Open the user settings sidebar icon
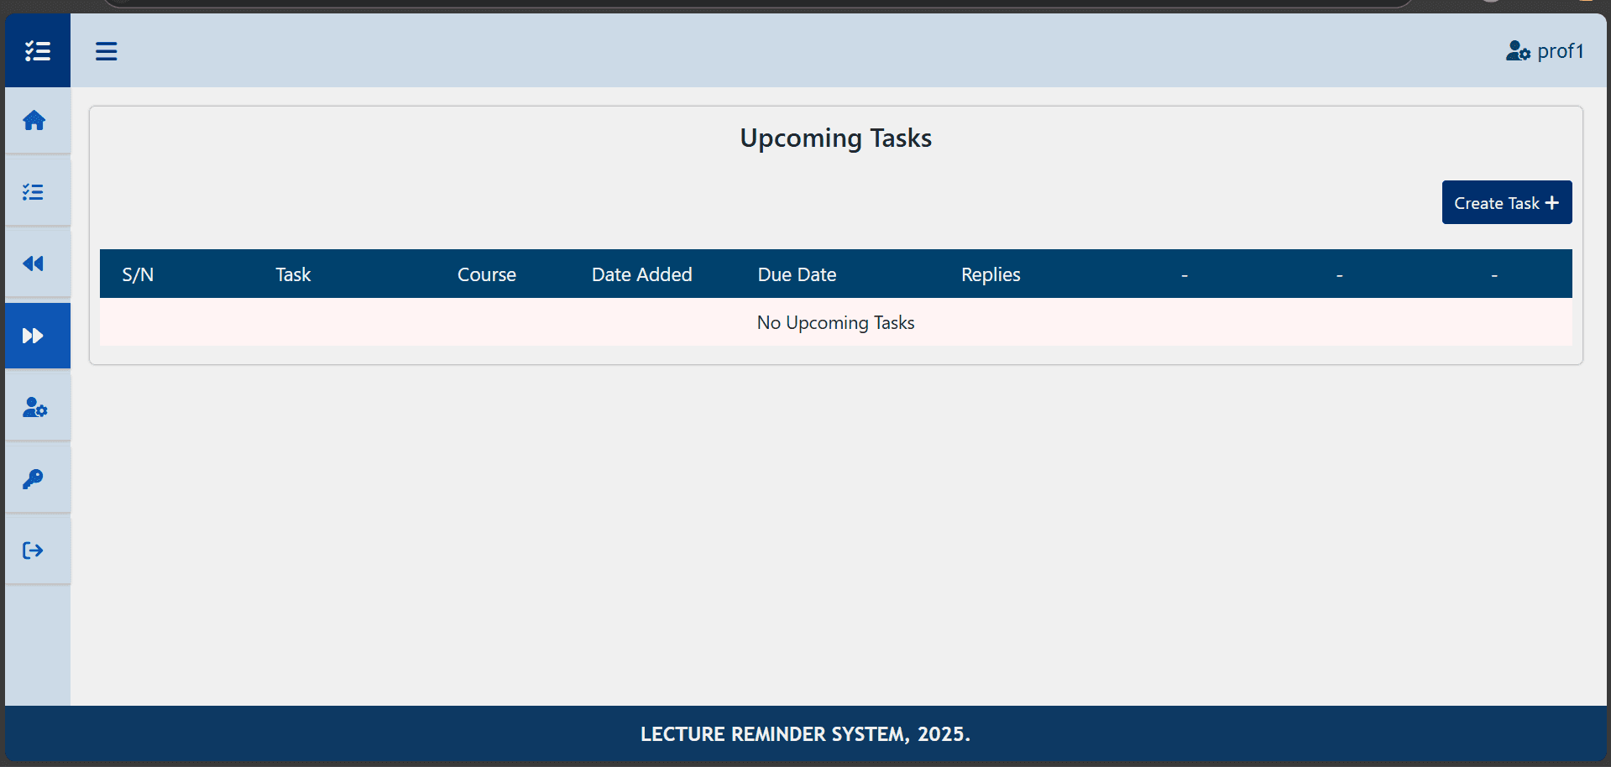This screenshot has height=767, width=1611. coord(34,408)
